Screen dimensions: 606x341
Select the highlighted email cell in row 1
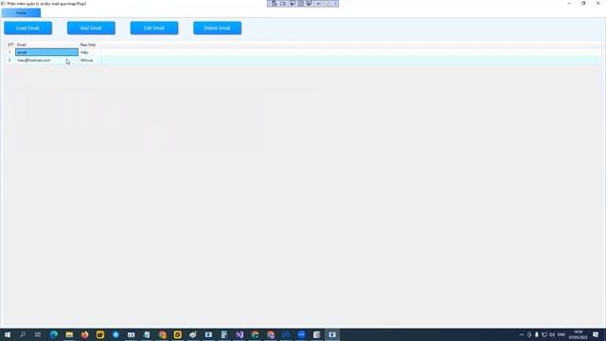point(46,52)
